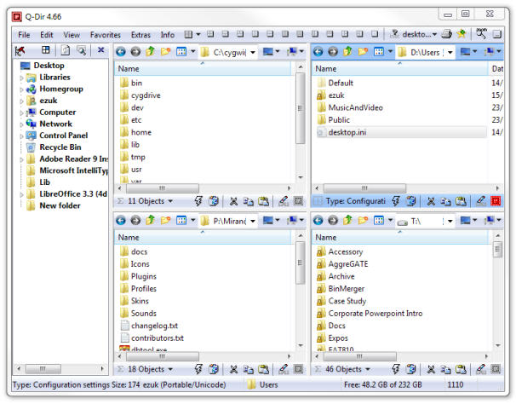The image size is (516, 404).
Task: Close the tree sidebar with X icon
Action: (x=101, y=50)
